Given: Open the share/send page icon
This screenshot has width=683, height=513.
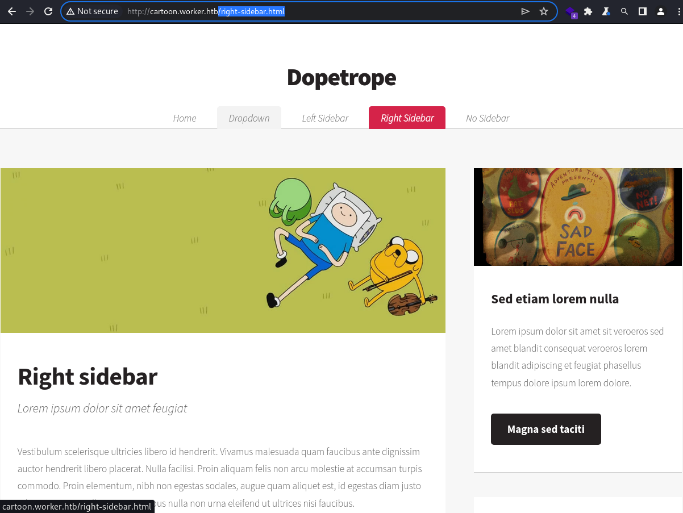Looking at the screenshot, I should 526,11.
